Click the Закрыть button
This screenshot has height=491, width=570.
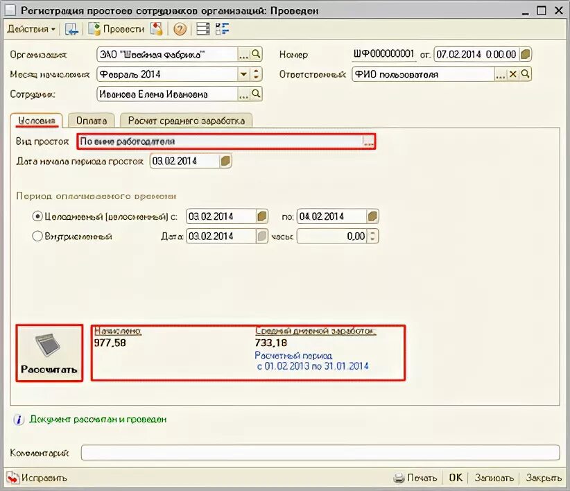(x=544, y=478)
